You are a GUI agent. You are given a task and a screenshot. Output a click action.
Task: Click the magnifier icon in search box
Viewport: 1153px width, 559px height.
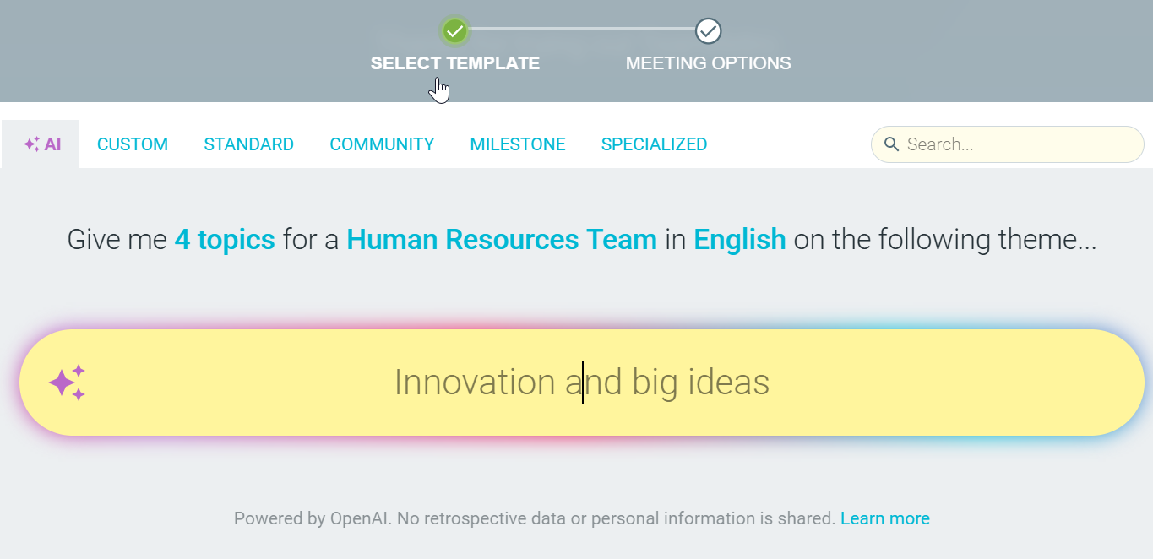coord(891,144)
